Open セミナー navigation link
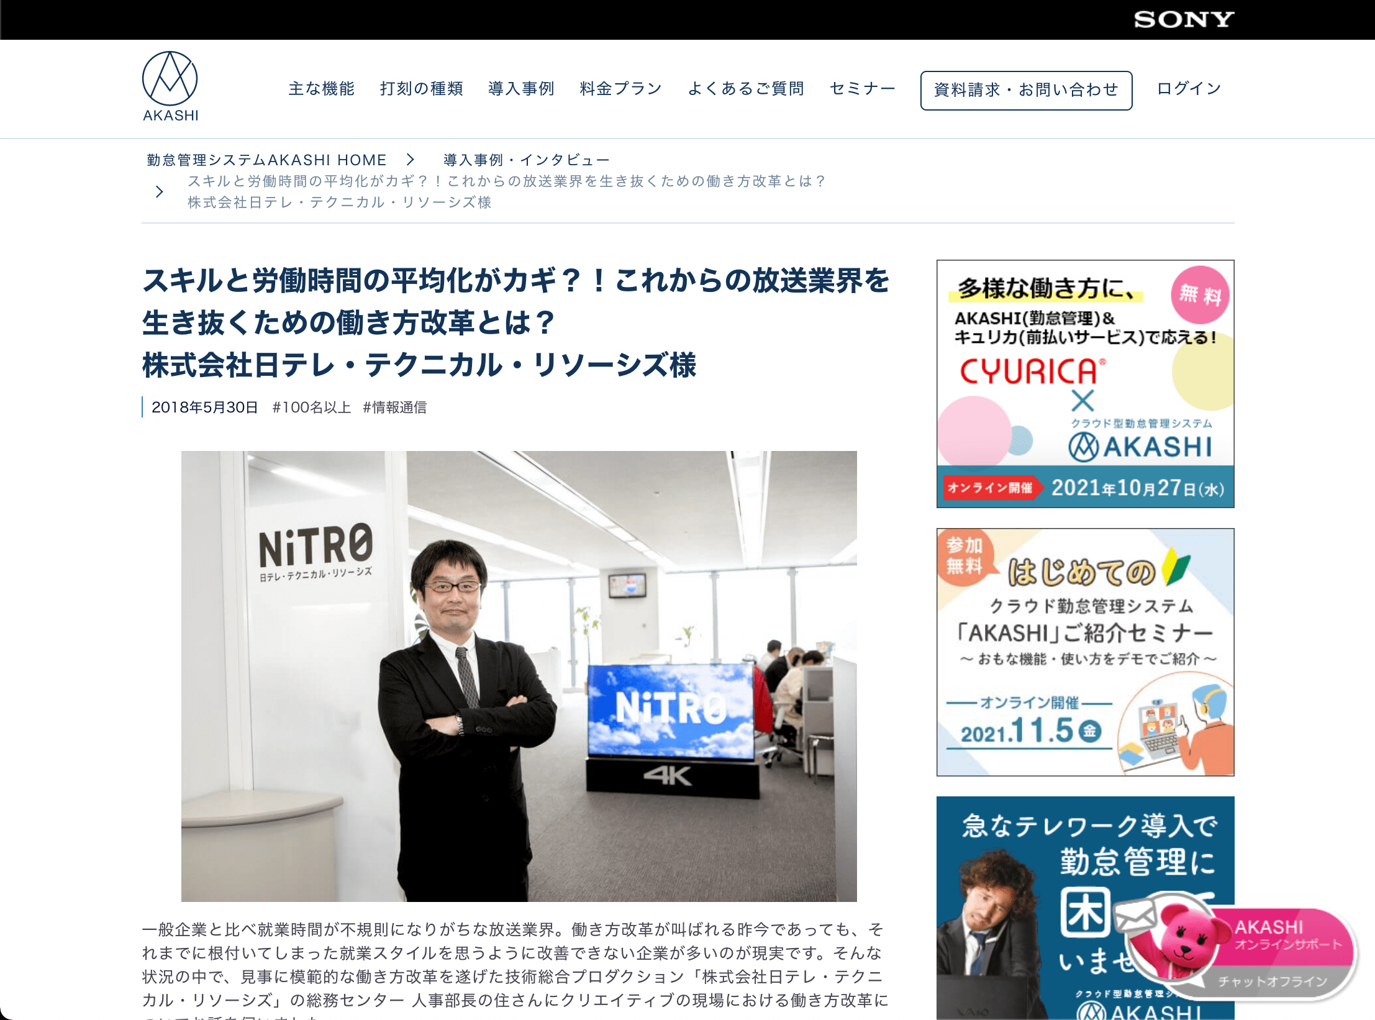Screen dimensions: 1375x1020 pyautogui.click(x=862, y=89)
